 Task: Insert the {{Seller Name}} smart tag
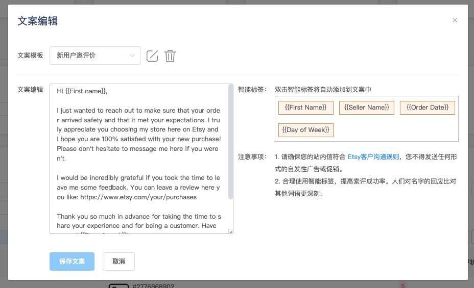click(x=366, y=108)
